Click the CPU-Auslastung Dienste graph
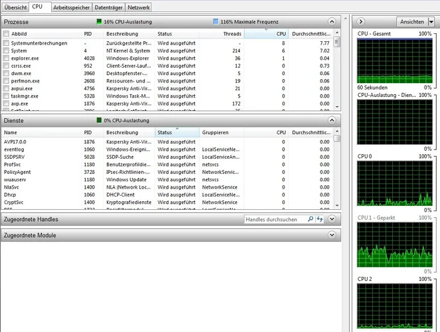 (x=395, y=122)
